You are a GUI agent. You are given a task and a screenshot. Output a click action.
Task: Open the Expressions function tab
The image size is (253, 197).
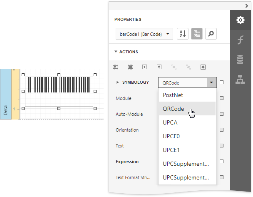[x=240, y=40]
